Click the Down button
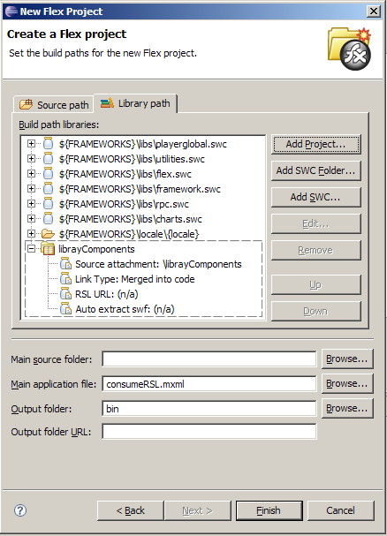 [315, 311]
